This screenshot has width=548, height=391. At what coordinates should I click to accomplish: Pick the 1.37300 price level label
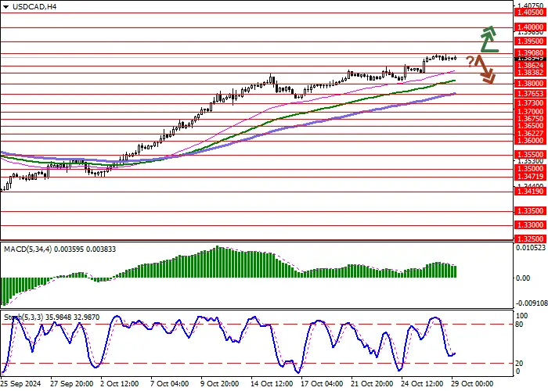(x=530, y=103)
